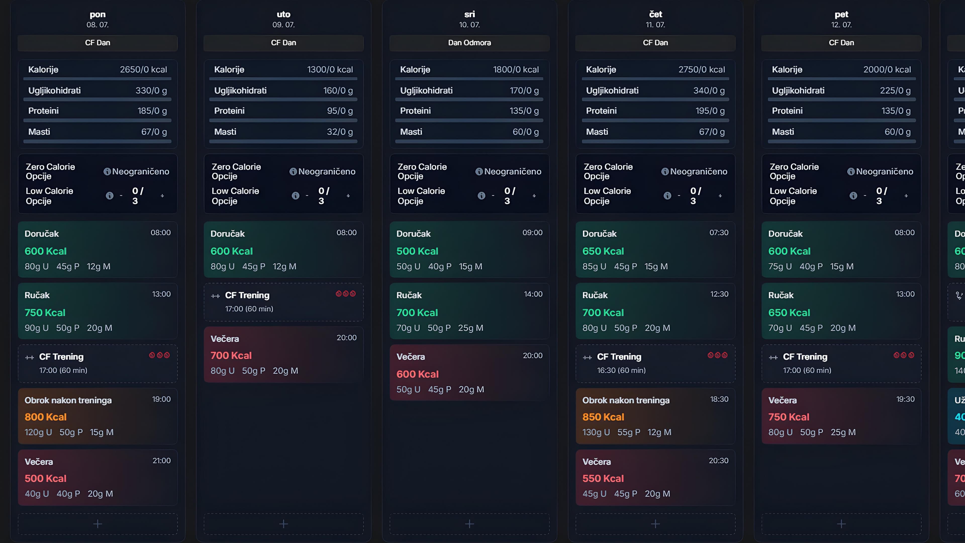Open the 20:30 Večera card on čet

point(656,477)
